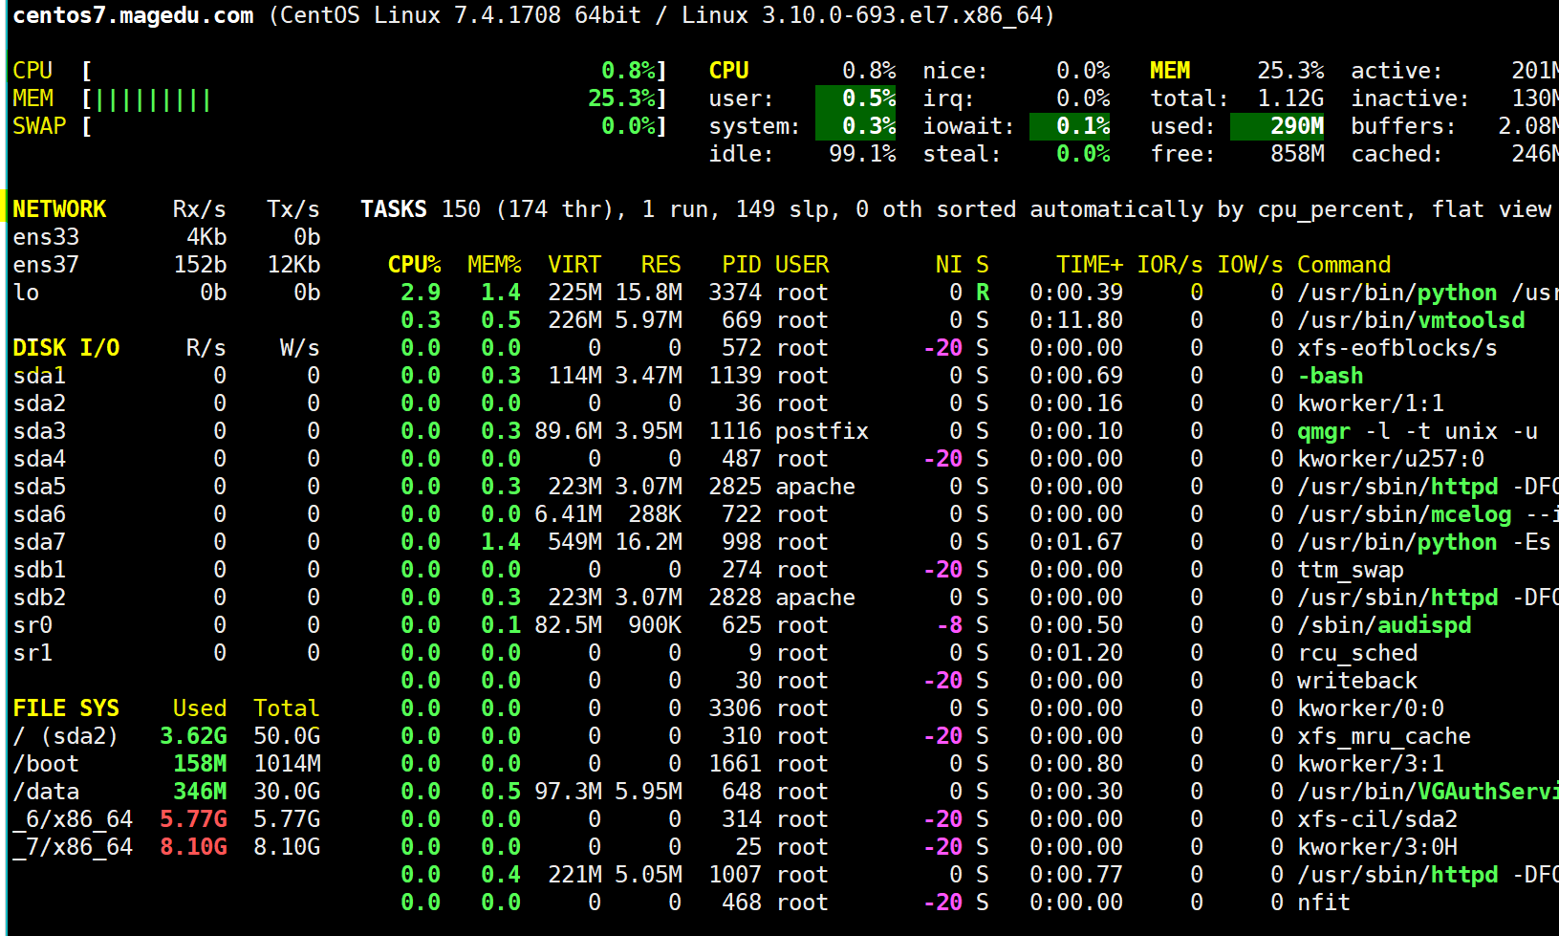This screenshot has height=936, width=1559.
Task: Click the idle 99.1% value
Action: [x=862, y=154]
